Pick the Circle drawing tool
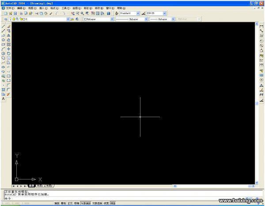 pos(4,53)
